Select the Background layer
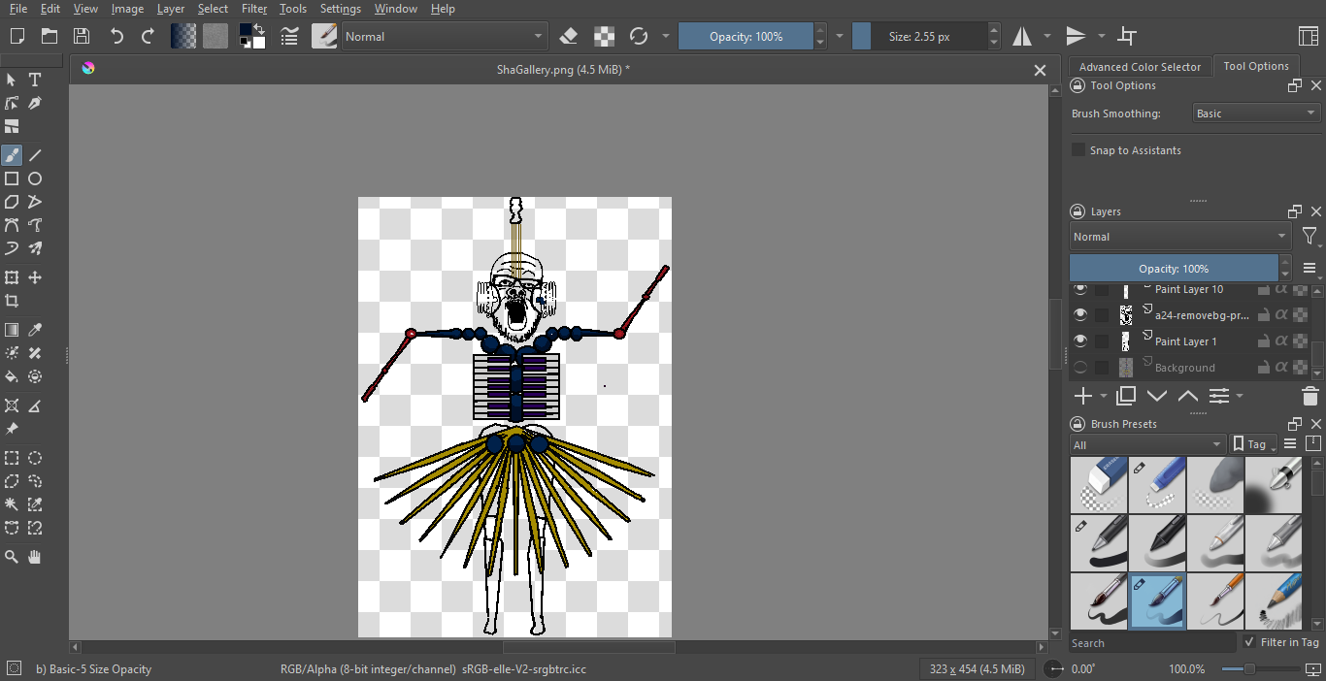 tap(1184, 368)
